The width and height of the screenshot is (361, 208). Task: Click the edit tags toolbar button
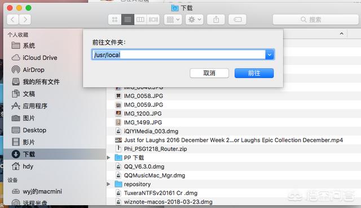237,20
